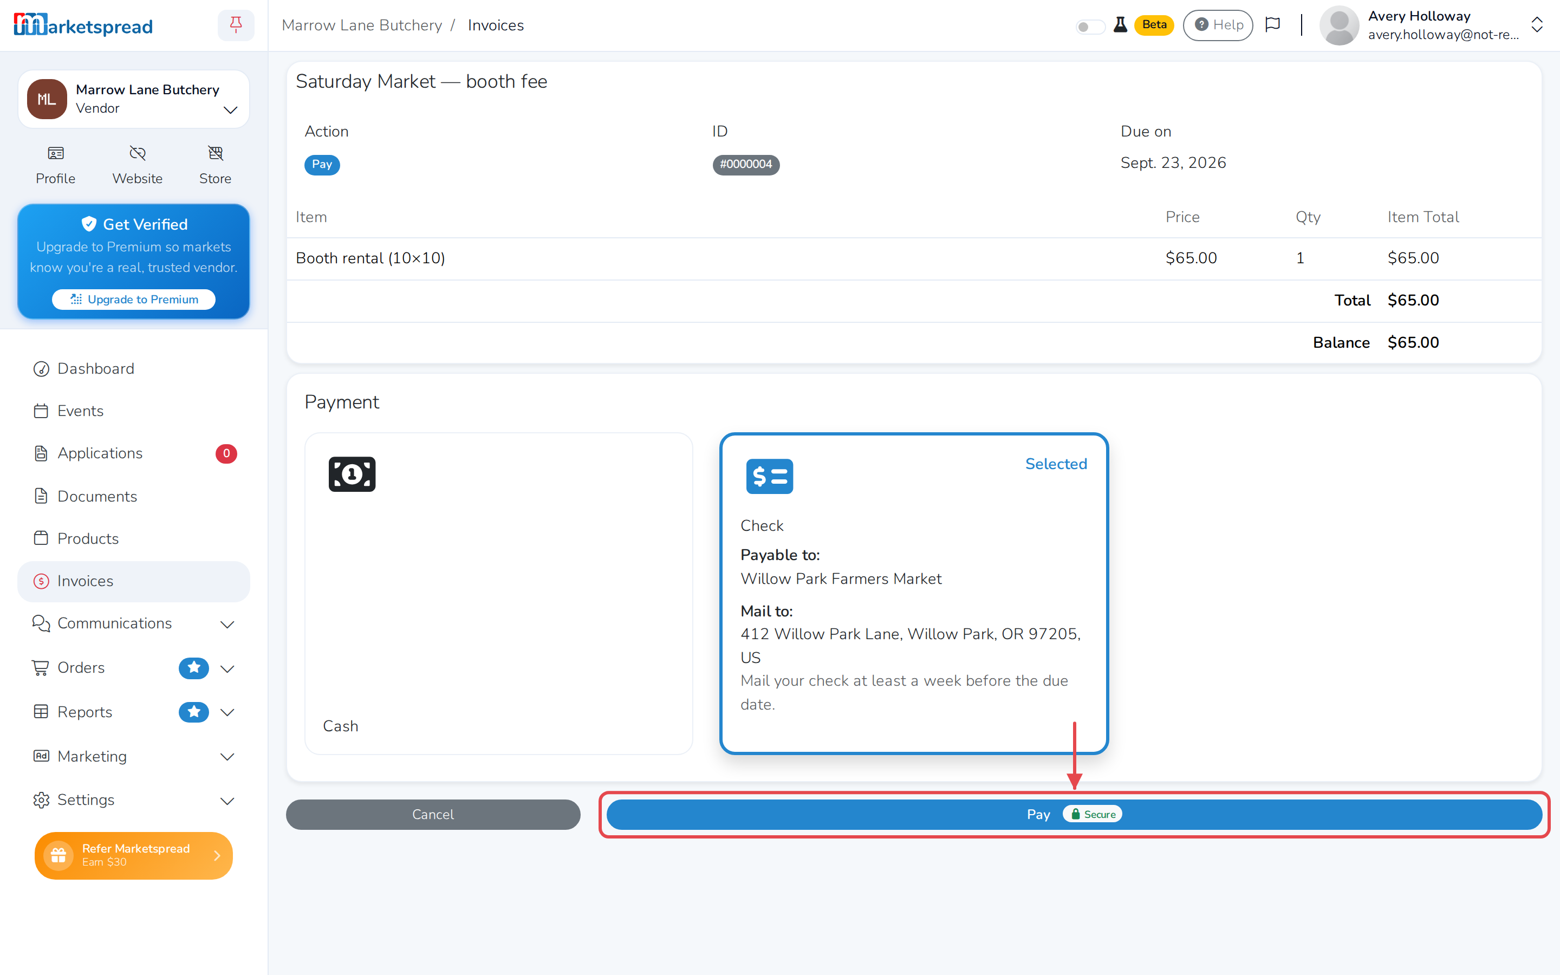Click the Reports premium star badge

[193, 712]
